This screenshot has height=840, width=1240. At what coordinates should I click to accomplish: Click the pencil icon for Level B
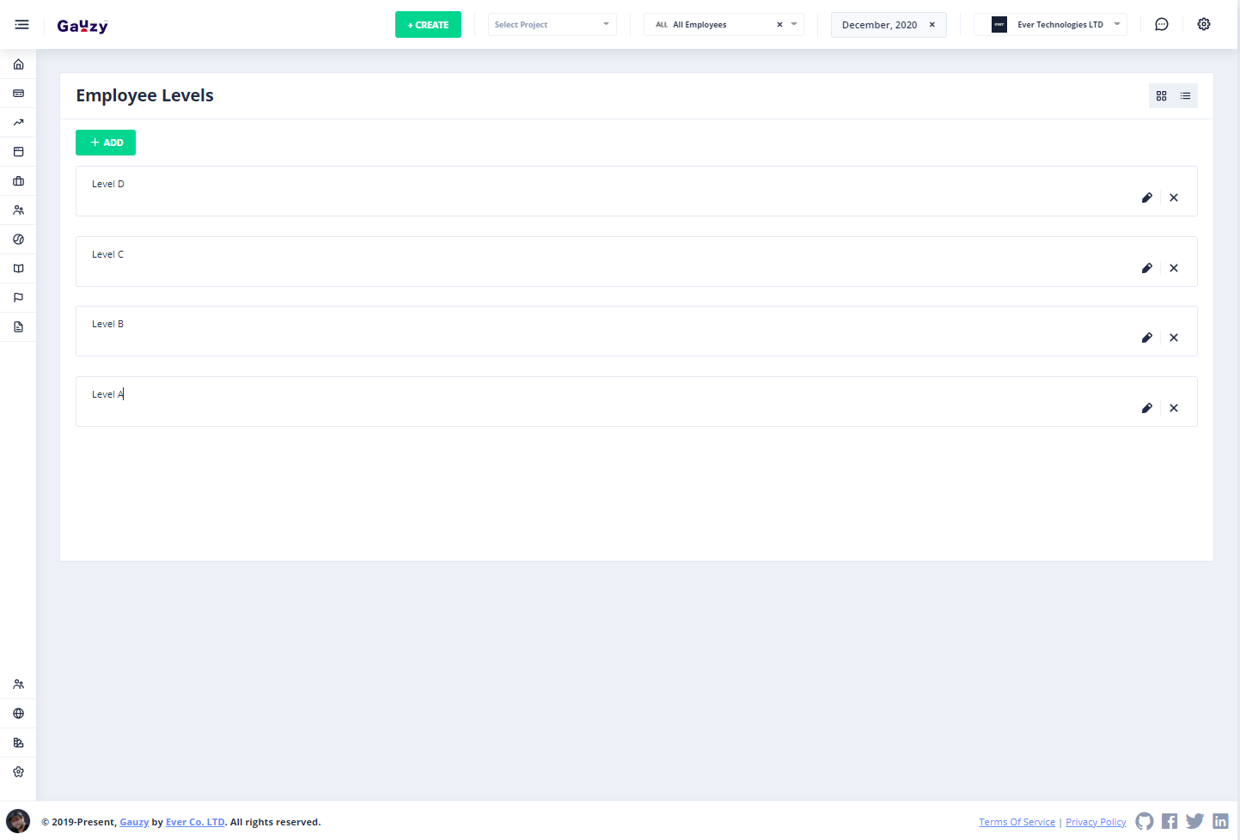click(x=1146, y=338)
